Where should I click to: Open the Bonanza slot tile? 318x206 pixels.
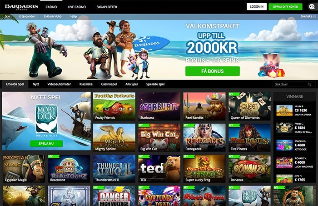(x=249, y=169)
